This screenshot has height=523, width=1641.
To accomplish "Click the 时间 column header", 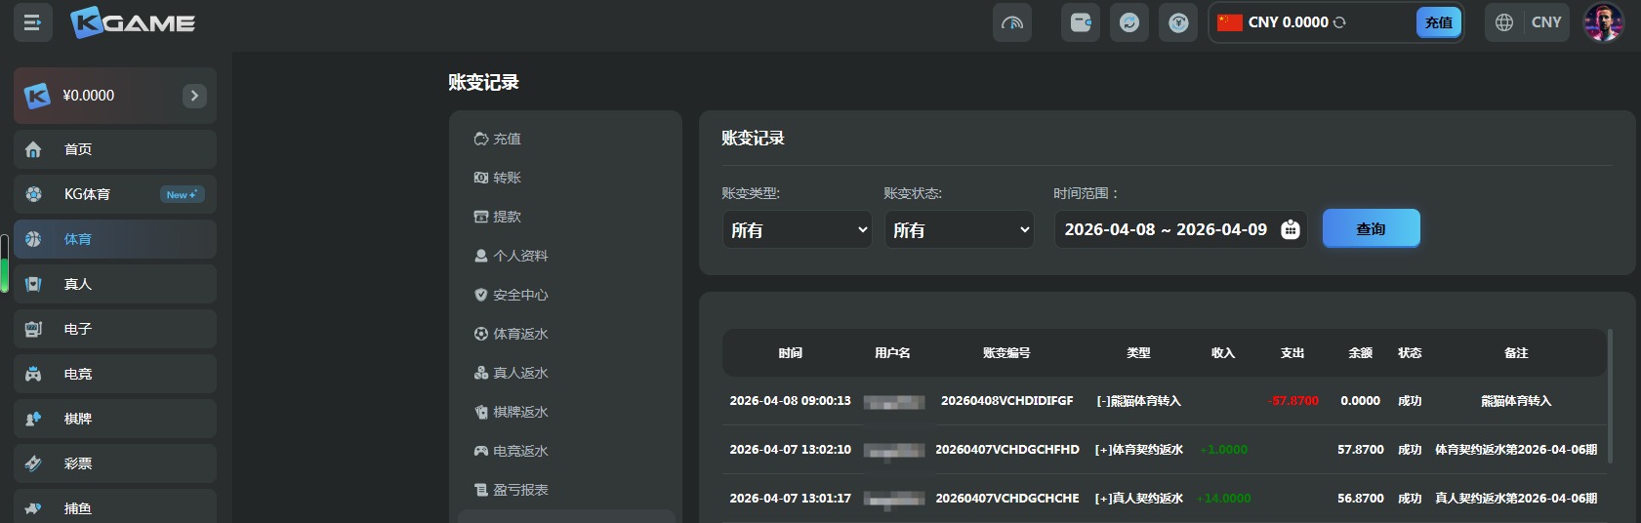I will [791, 353].
